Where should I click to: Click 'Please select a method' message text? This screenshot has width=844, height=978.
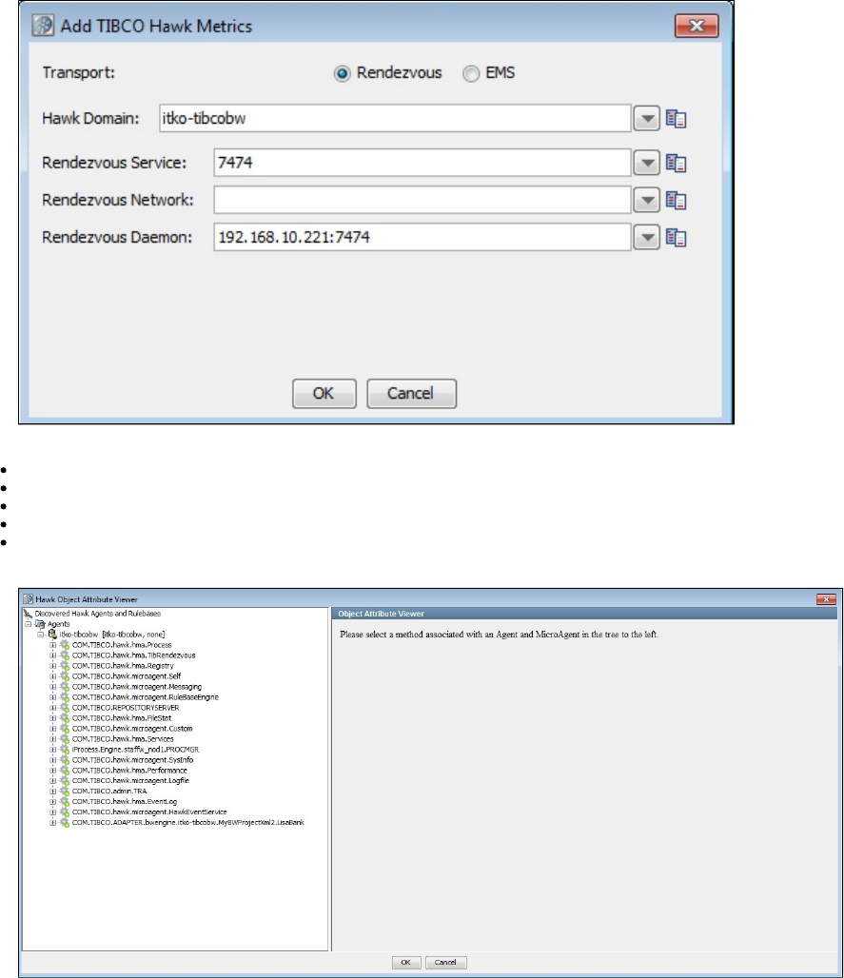(x=499, y=635)
